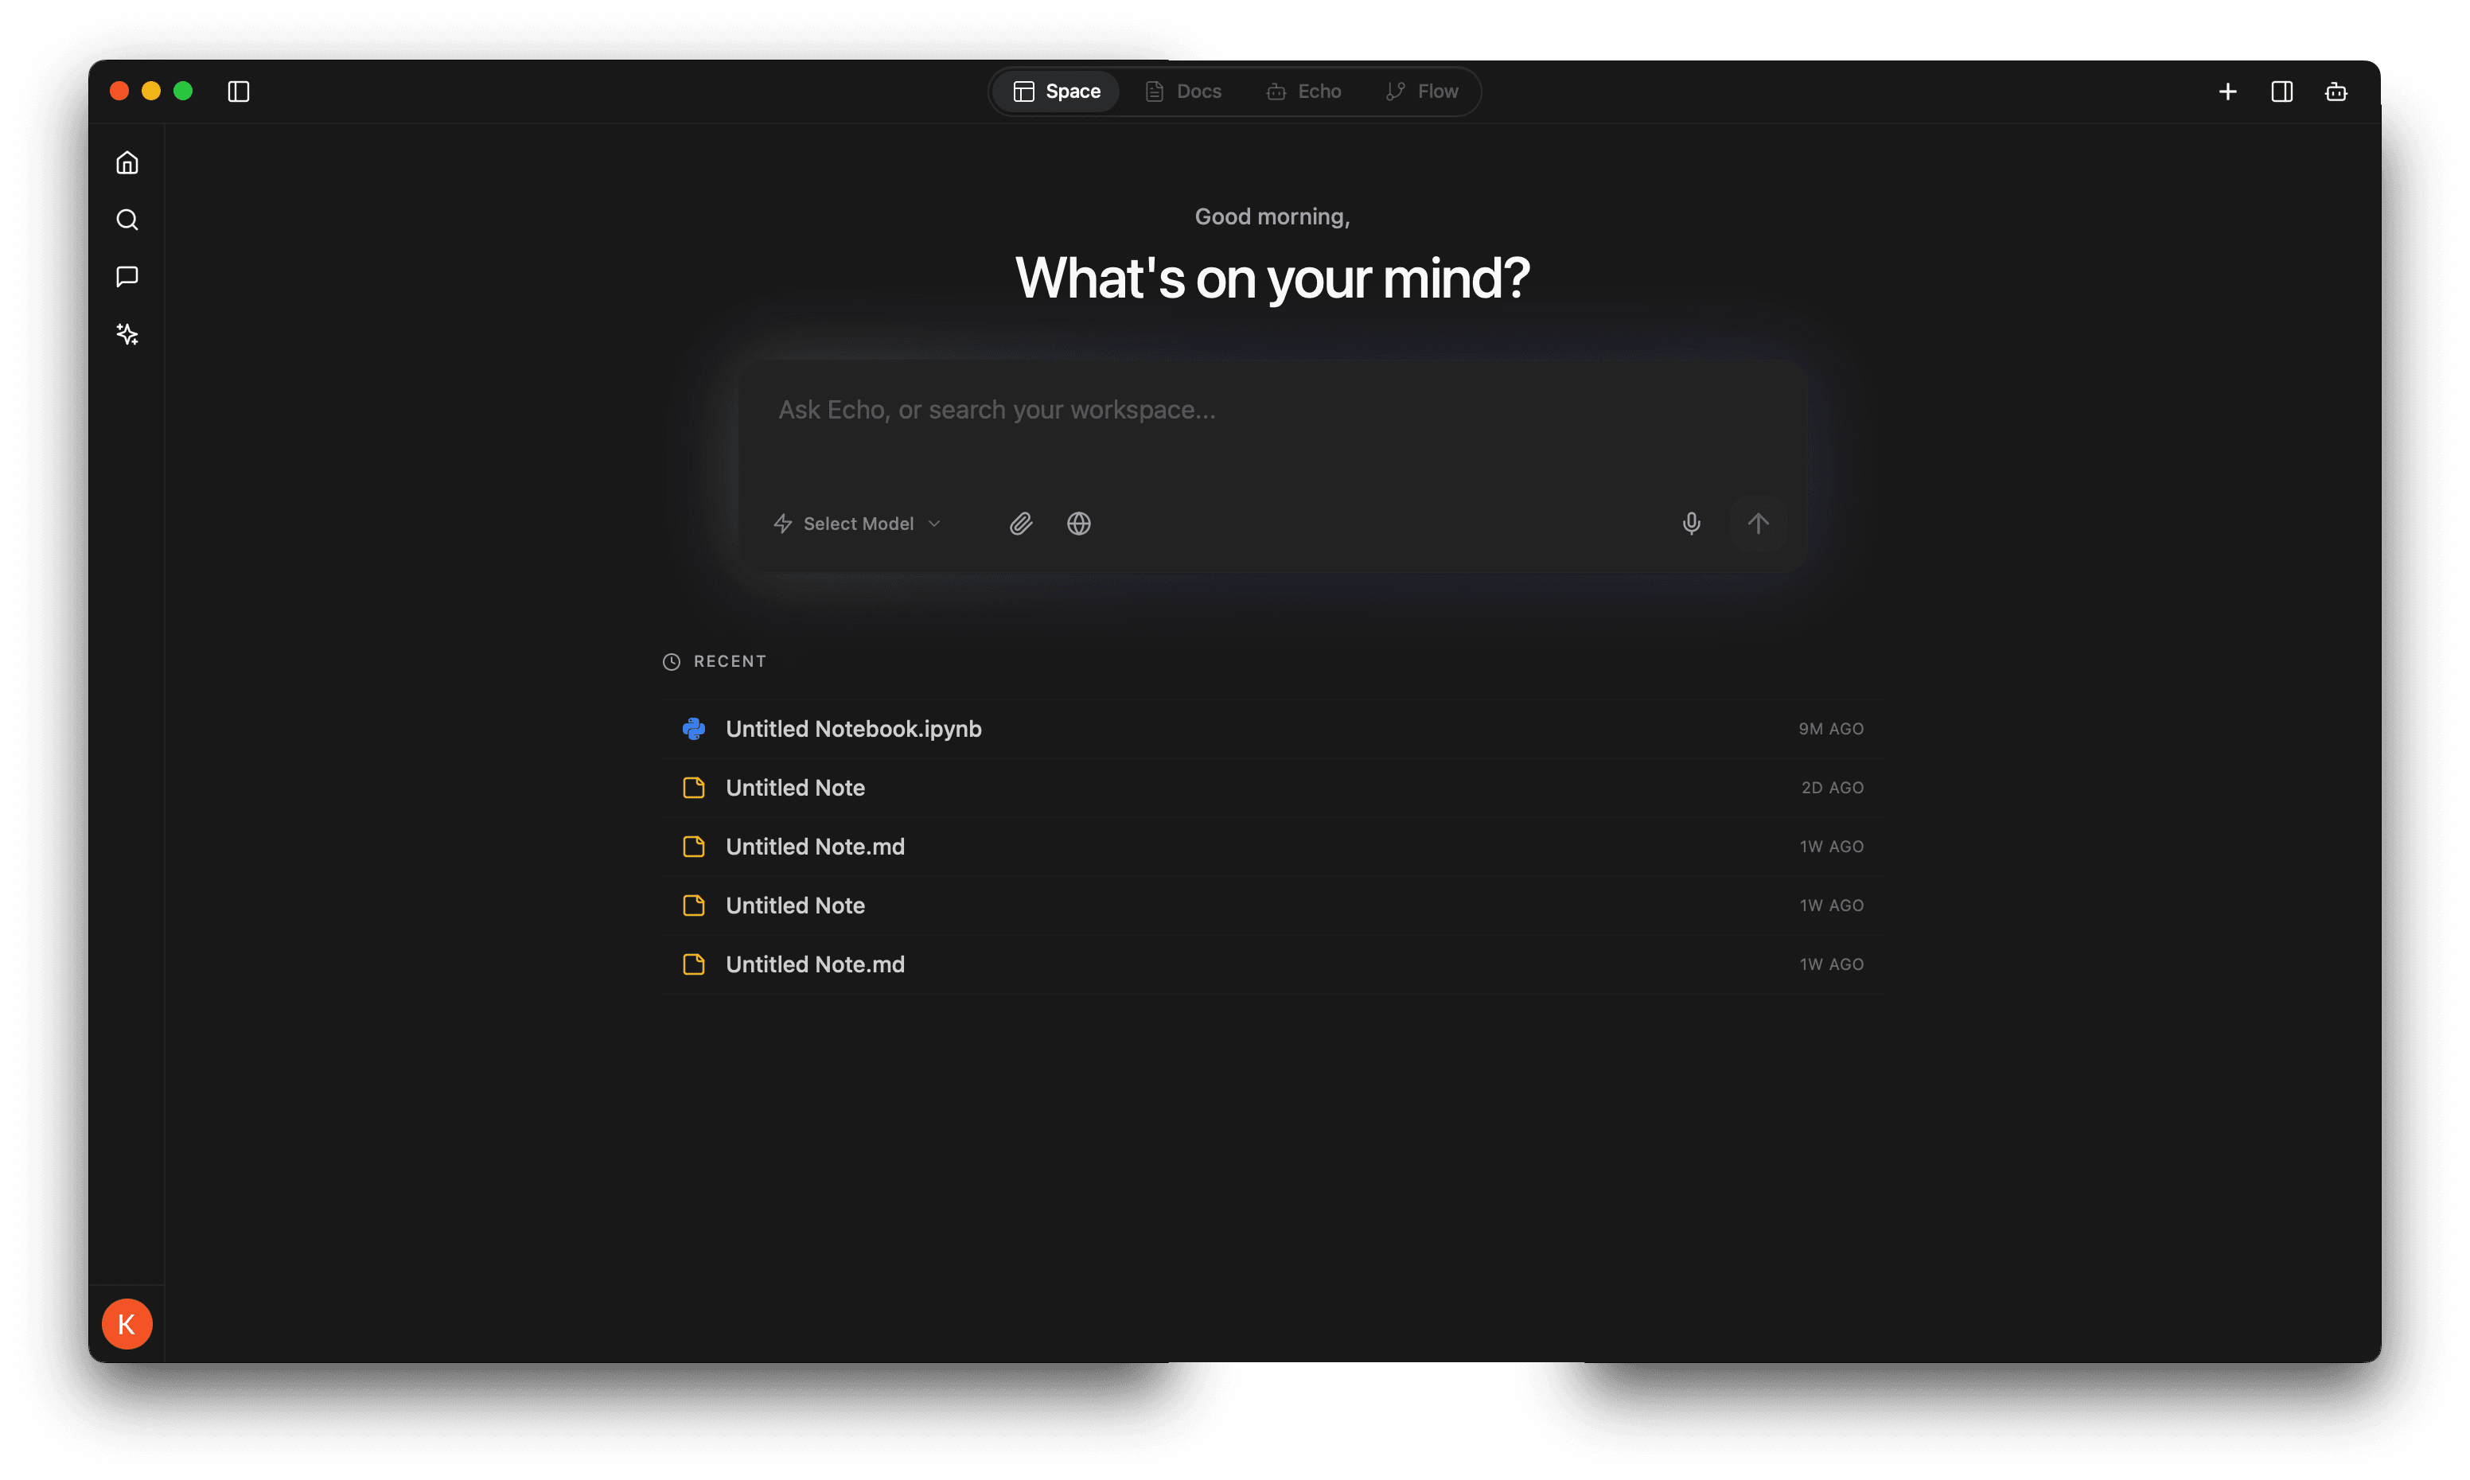Attach a file using the paperclip icon
This screenshot has width=2470, height=1480.
[1020, 523]
